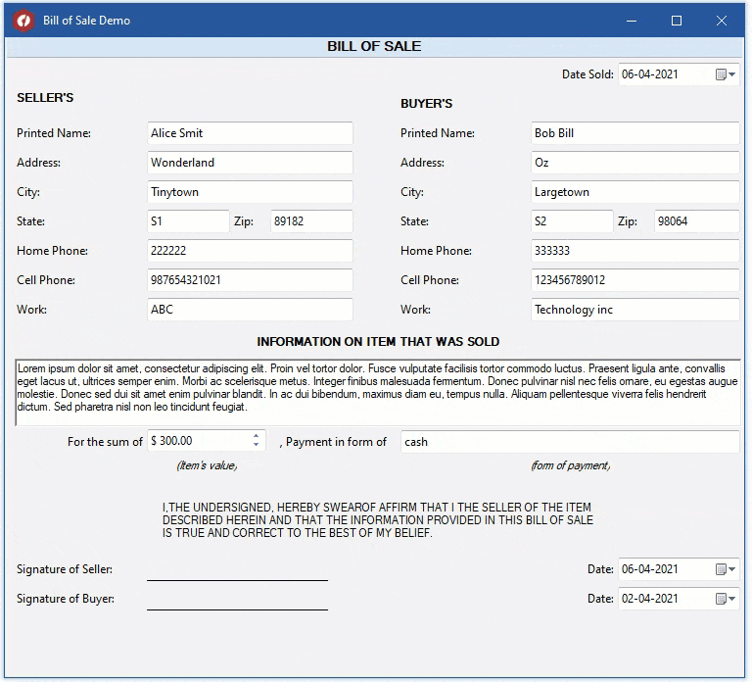Maximize the Bill of Sale Demo window
This screenshot has height=682, width=752.
[676, 21]
